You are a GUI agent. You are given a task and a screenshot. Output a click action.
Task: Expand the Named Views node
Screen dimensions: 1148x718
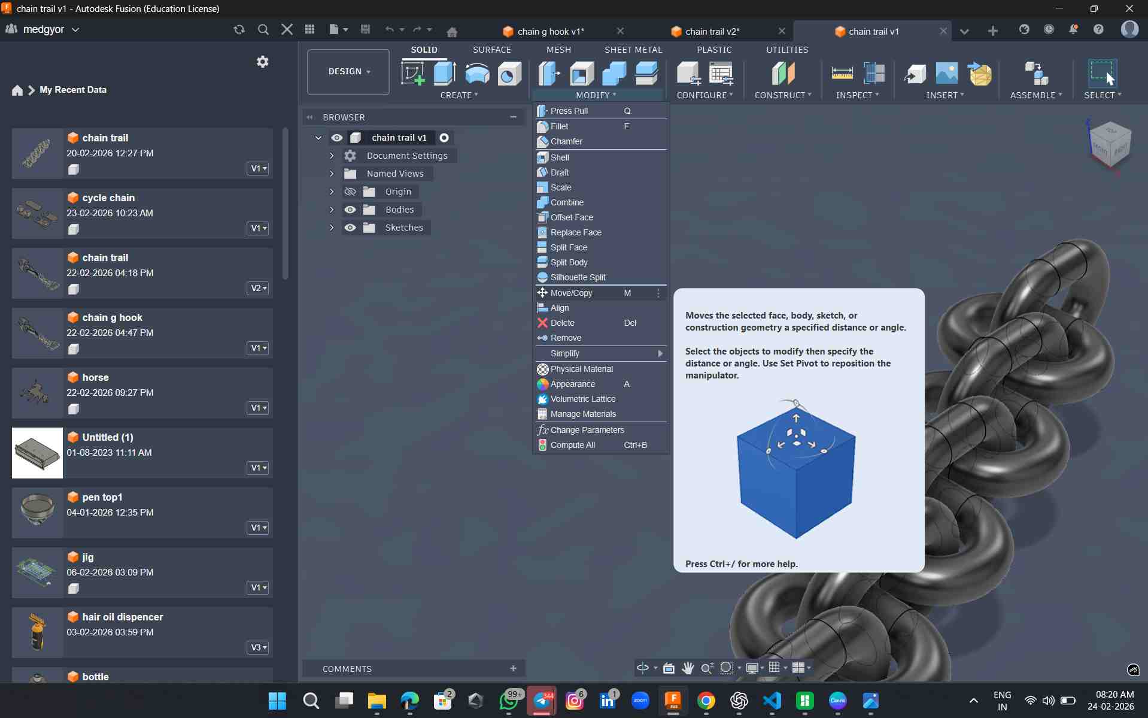pos(332,174)
